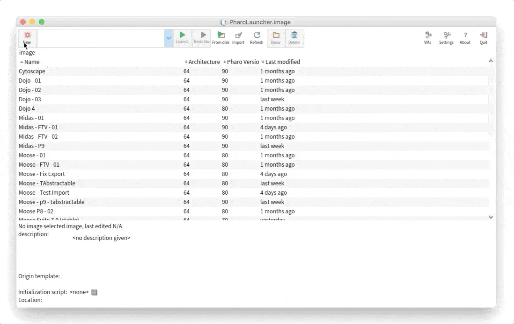Image resolution: width=514 pixels, height=324 pixels.
Task: Click the green zoom window button
Action: coord(42,22)
